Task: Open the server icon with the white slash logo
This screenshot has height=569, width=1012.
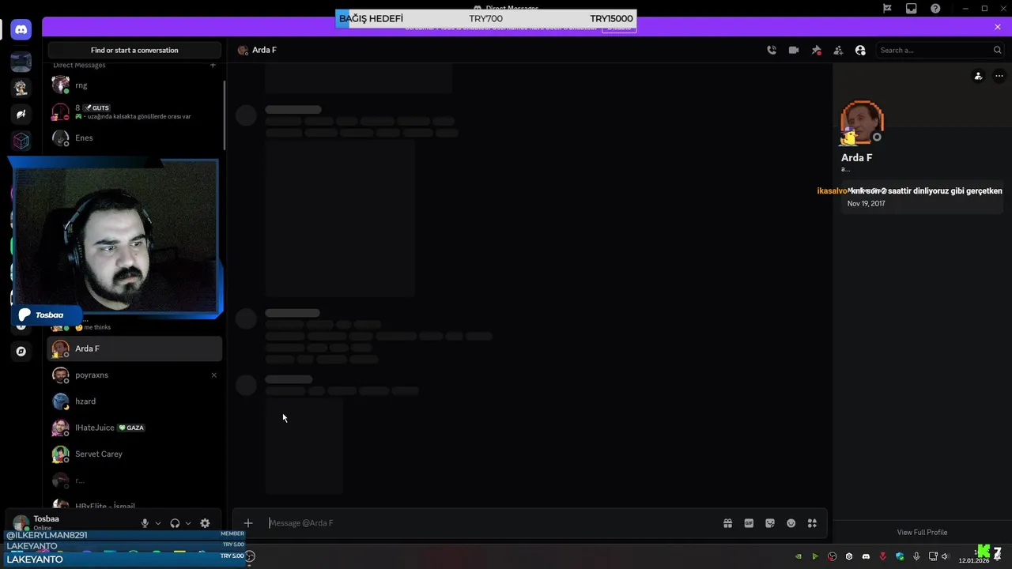Action: click(21, 115)
